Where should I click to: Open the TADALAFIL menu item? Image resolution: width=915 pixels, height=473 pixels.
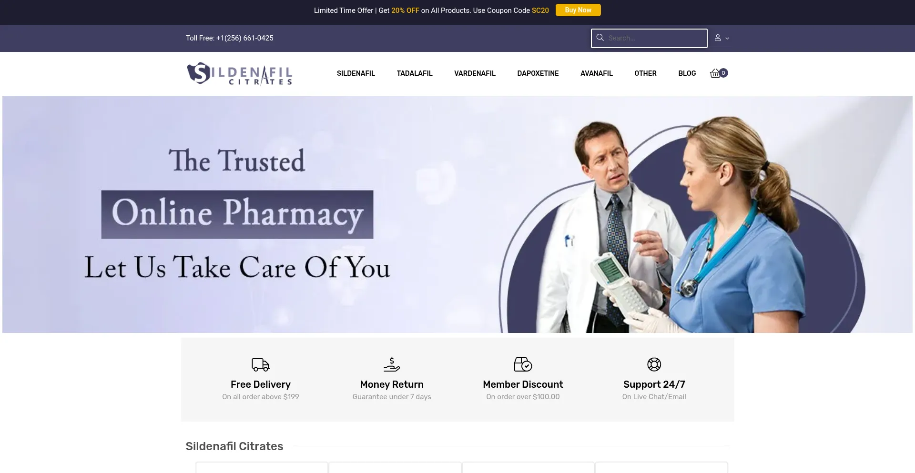point(415,73)
